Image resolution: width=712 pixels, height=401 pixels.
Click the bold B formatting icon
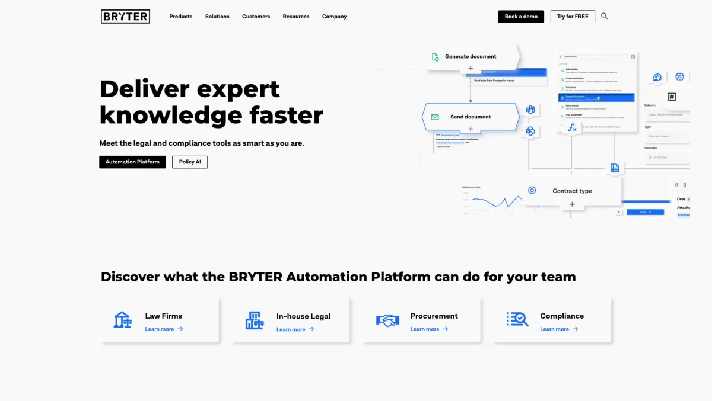coord(685,185)
